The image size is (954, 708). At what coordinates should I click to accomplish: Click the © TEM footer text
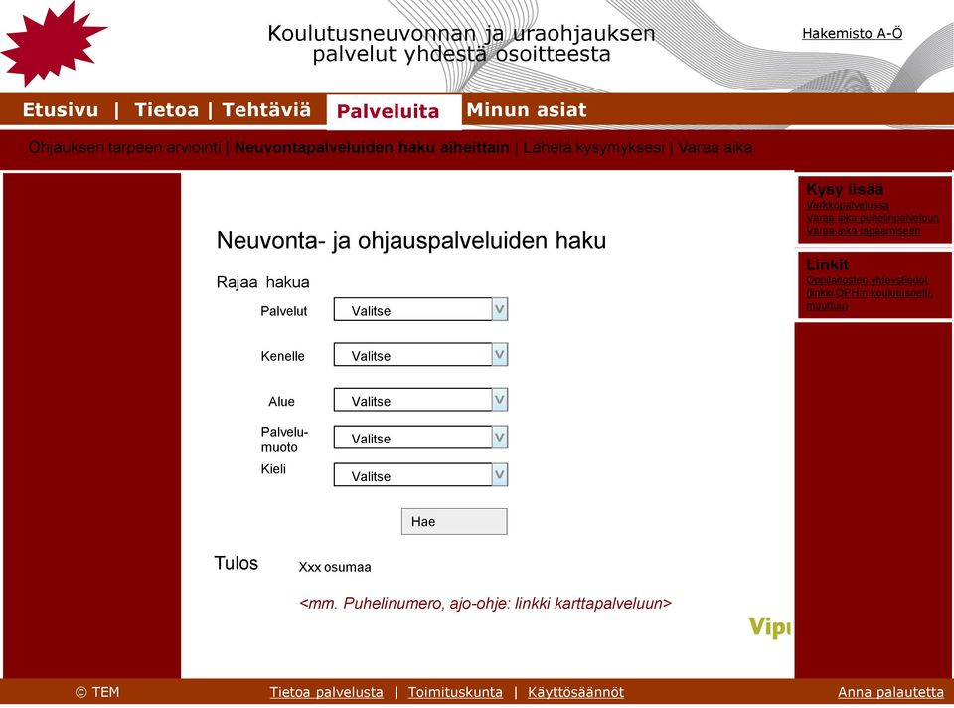click(x=97, y=692)
